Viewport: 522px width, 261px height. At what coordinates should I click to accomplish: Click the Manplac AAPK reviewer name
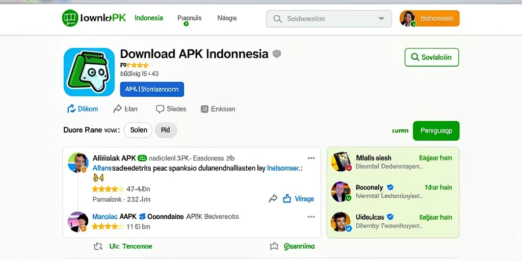[114, 216]
